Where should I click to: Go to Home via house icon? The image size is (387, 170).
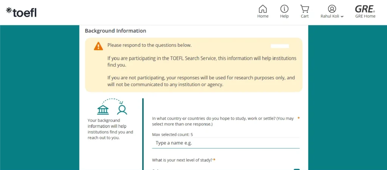[x=263, y=9]
